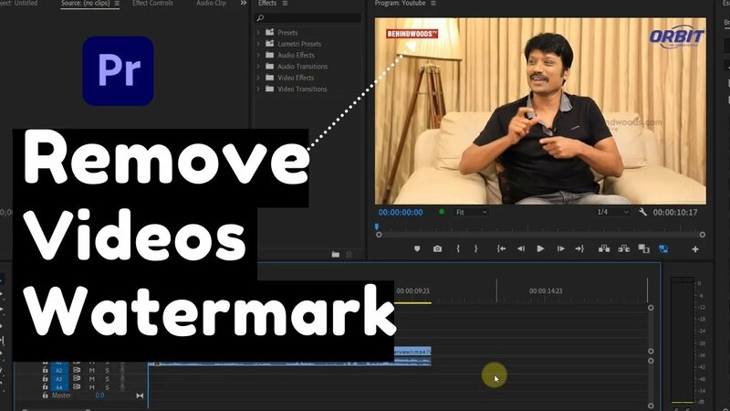Expand the Presets folder arrow
The width and height of the screenshot is (730, 411).
(x=258, y=33)
